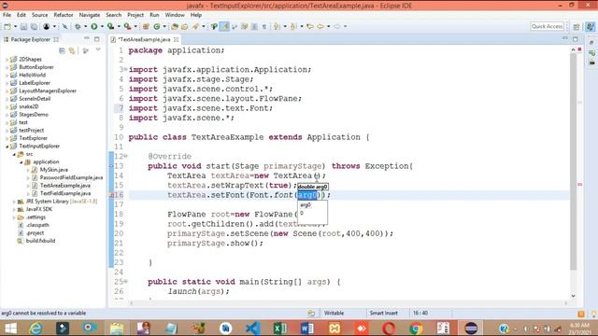Click the Open Type toolbar icon
Image resolution: width=598 pixels, height=336 pixels.
tap(175, 26)
